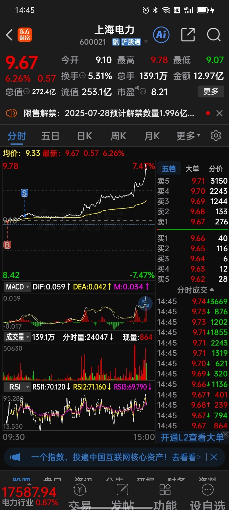This screenshot has height=510, width=229.
Task: Go back with the left arrow
Action: click(x=10, y=35)
